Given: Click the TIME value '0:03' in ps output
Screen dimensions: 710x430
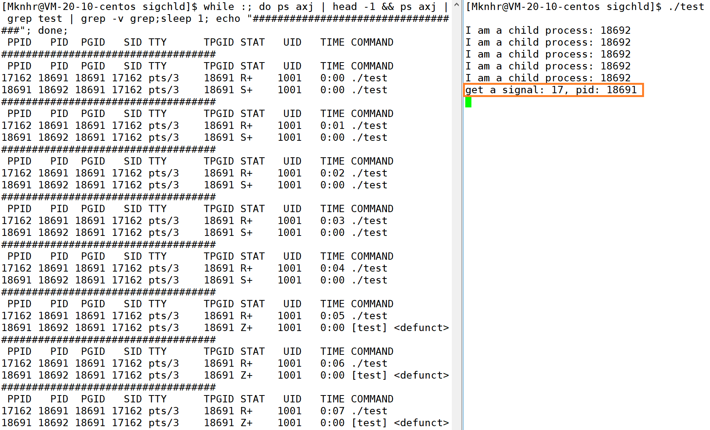Looking at the screenshot, I should pos(333,221).
